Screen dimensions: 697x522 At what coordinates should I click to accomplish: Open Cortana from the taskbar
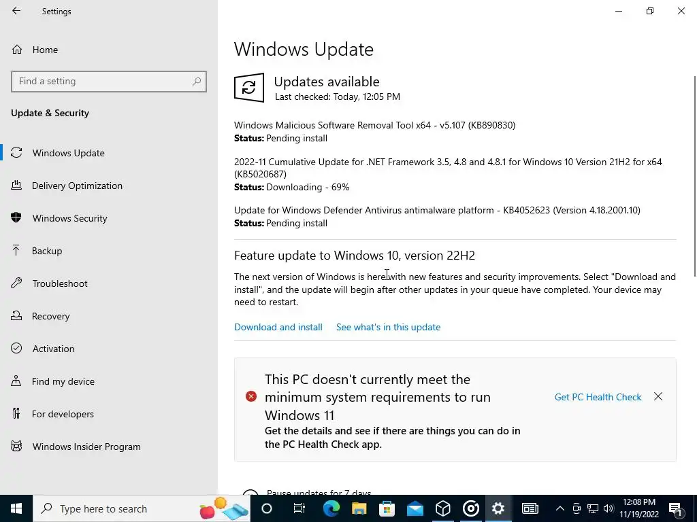click(x=267, y=508)
